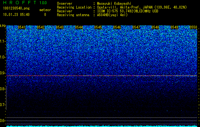Click the 0543 time marker

click(x=60, y=27)
